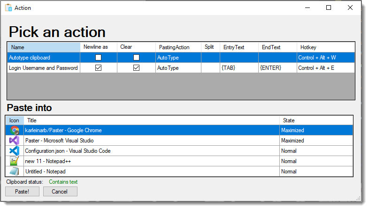Click the {TAB} EntryText cell
Viewport: 369px width, 209px height.
click(x=239, y=68)
